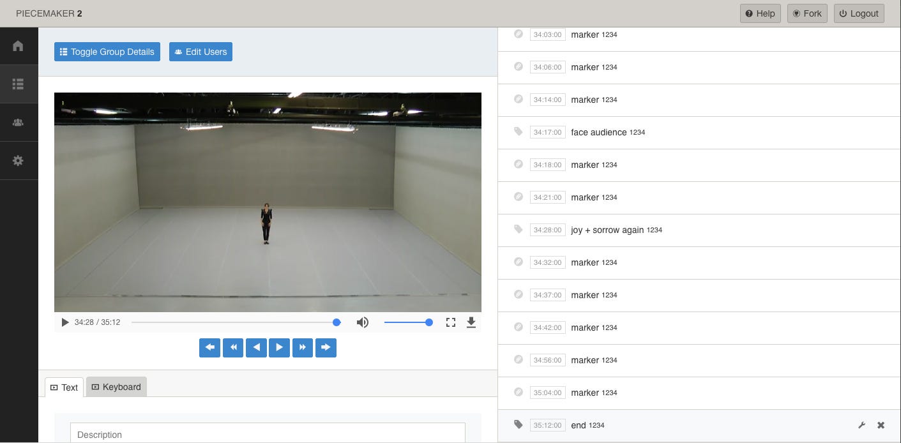Viewport: 901px width, 443px height.
Task: Click the 34:17:00 timestamp
Action: (x=548, y=132)
